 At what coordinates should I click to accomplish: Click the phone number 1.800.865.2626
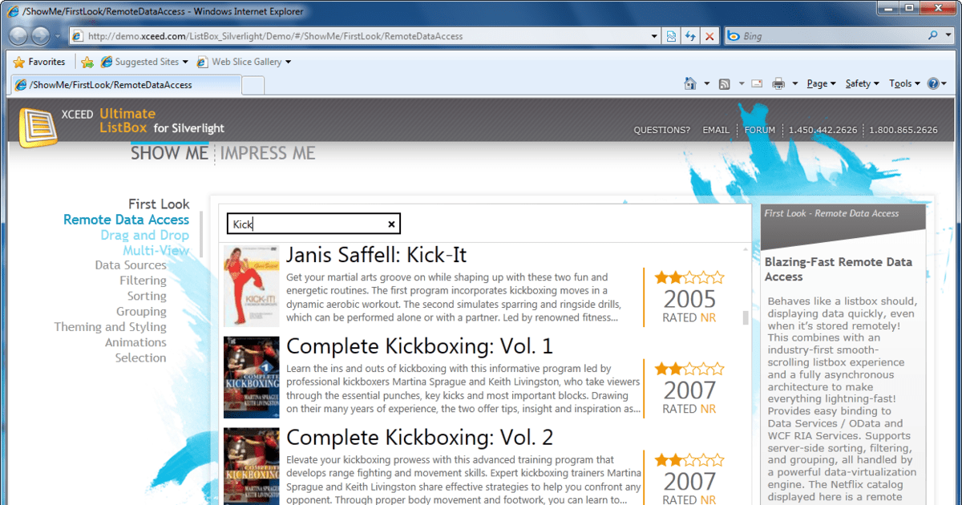tap(903, 130)
